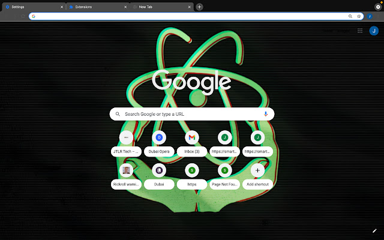Start voice search with the microphone icon
The height and width of the screenshot is (240, 384).
click(265, 114)
